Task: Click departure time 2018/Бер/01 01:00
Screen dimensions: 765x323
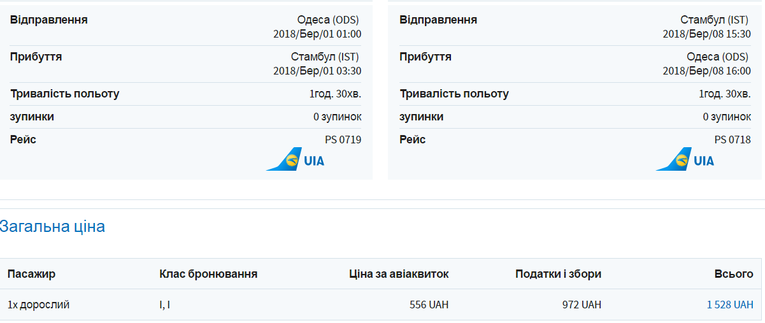Action: [x=317, y=34]
